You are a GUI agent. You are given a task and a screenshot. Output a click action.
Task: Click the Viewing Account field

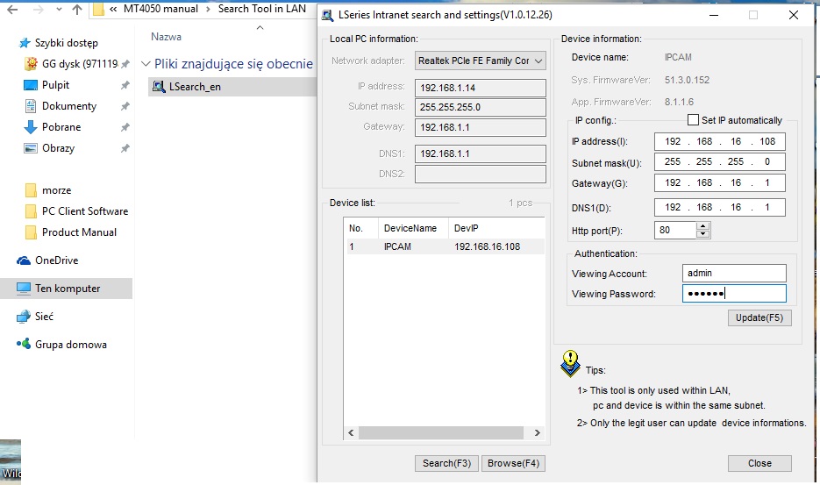pos(734,273)
